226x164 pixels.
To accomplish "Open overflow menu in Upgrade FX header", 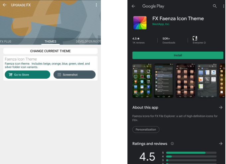I will pyautogui.click(x=96, y=5).
